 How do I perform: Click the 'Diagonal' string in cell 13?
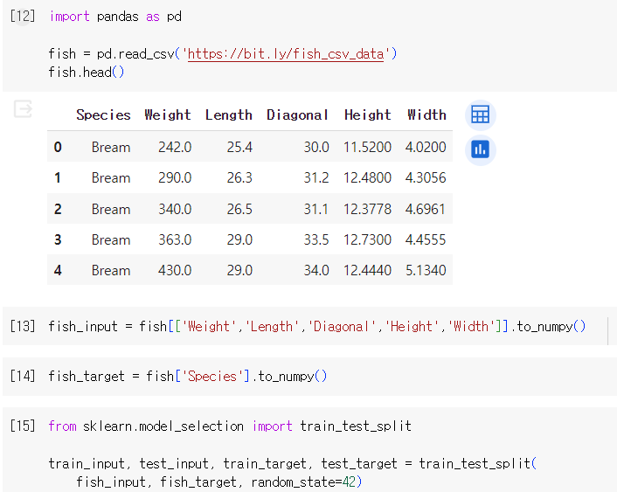(x=341, y=326)
